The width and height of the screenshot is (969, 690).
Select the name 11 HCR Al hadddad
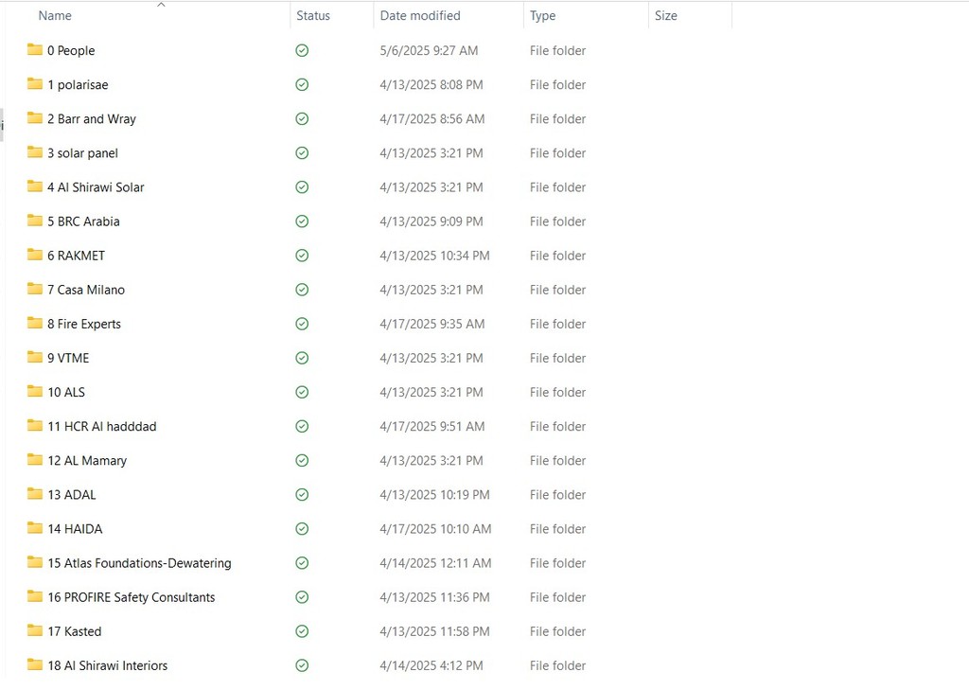tap(102, 427)
